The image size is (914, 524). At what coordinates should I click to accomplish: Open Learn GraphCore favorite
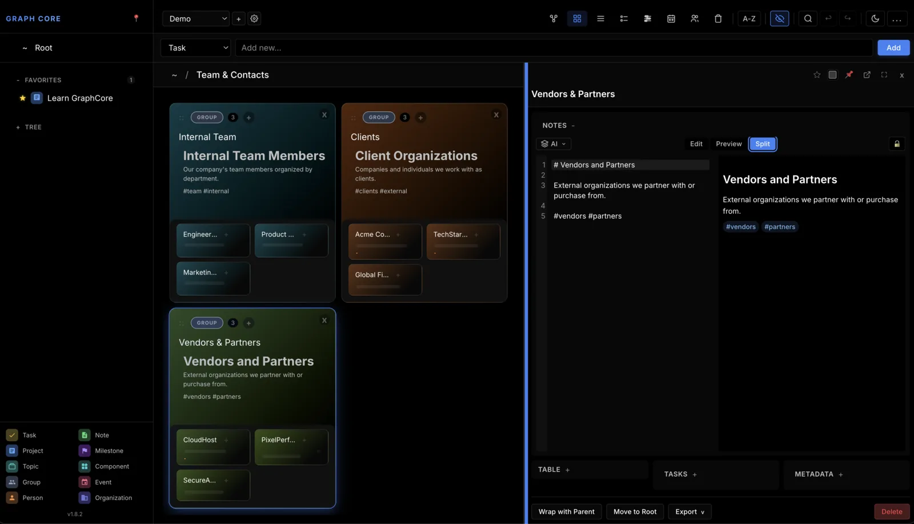point(80,98)
